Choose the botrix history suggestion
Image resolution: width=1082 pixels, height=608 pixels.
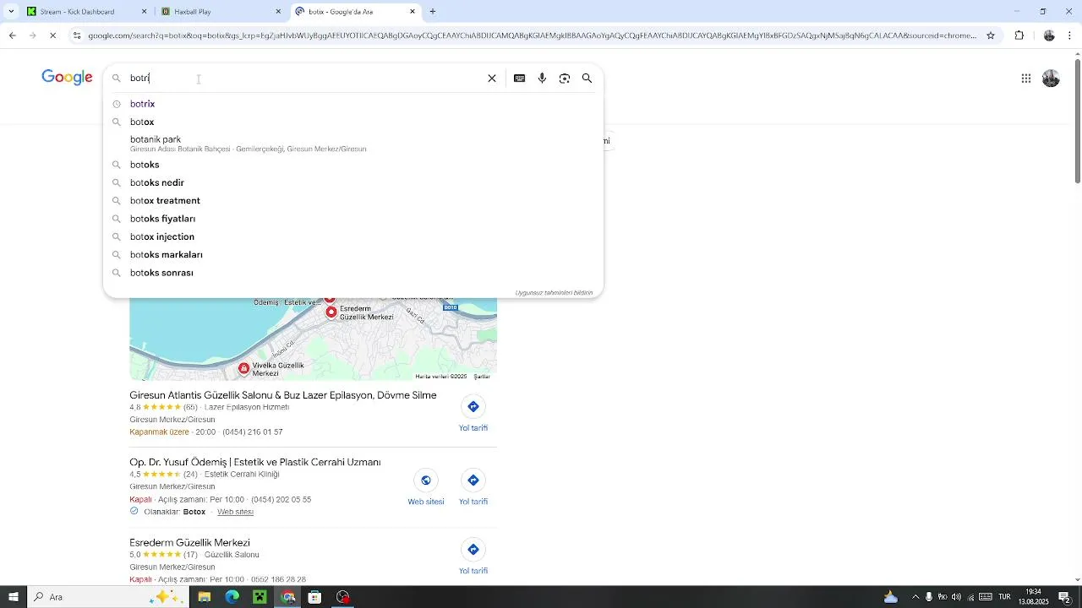353,104
